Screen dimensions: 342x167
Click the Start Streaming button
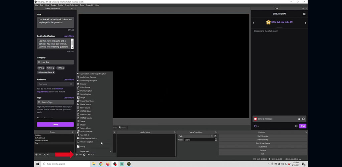263,136
